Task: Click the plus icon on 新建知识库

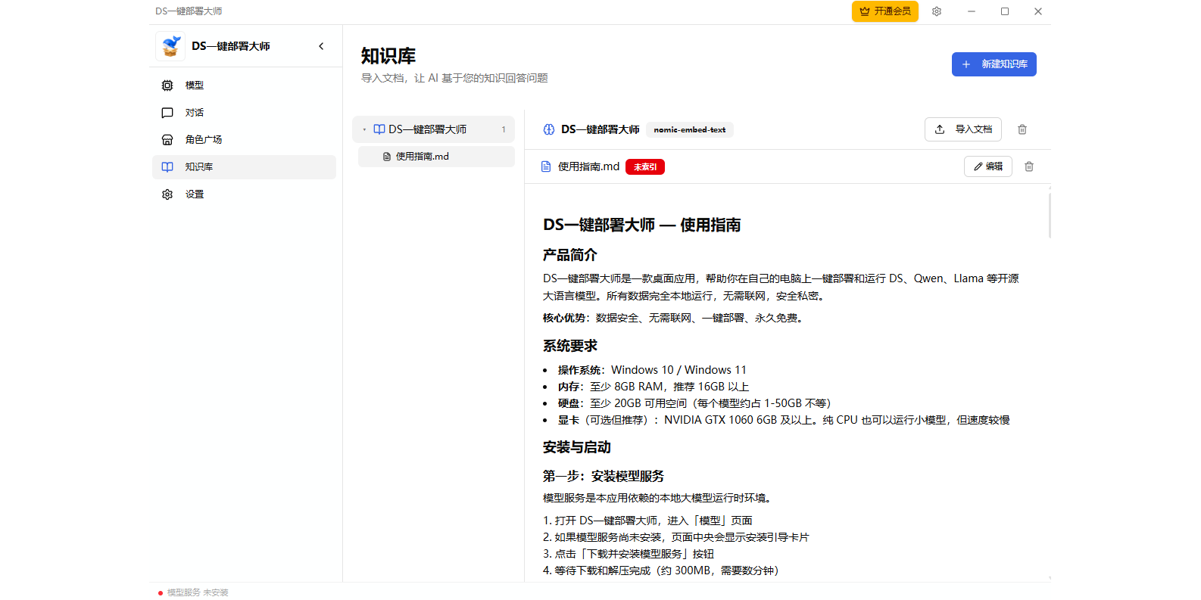Action: (966, 64)
